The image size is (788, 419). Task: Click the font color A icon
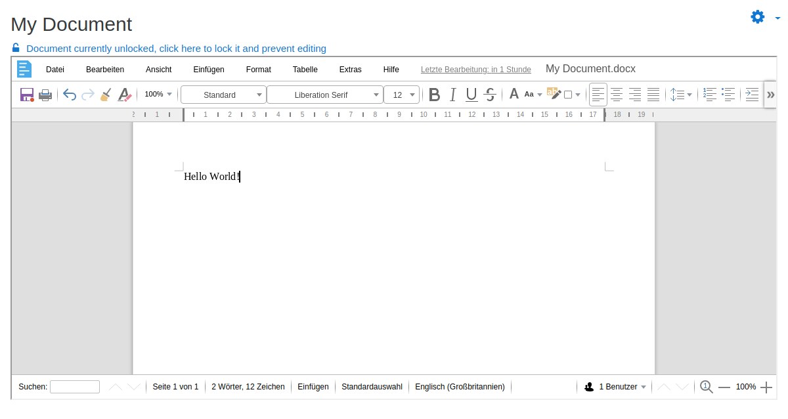pyautogui.click(x=514, y=95)
